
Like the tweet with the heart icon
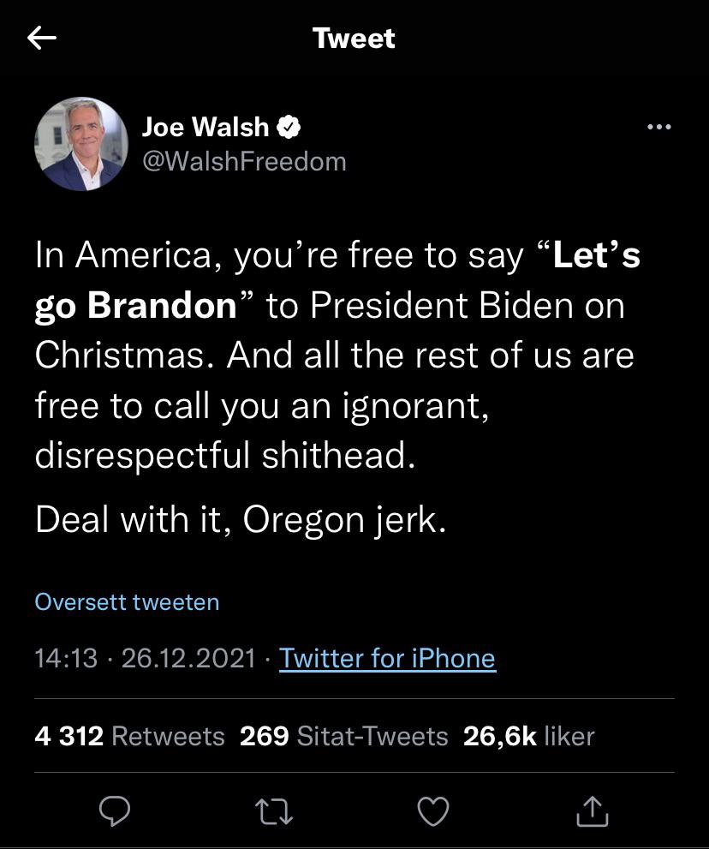[x=432, y=811]
